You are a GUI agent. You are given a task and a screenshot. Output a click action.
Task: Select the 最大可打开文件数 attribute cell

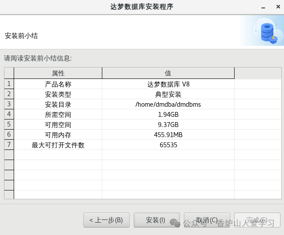58,145
